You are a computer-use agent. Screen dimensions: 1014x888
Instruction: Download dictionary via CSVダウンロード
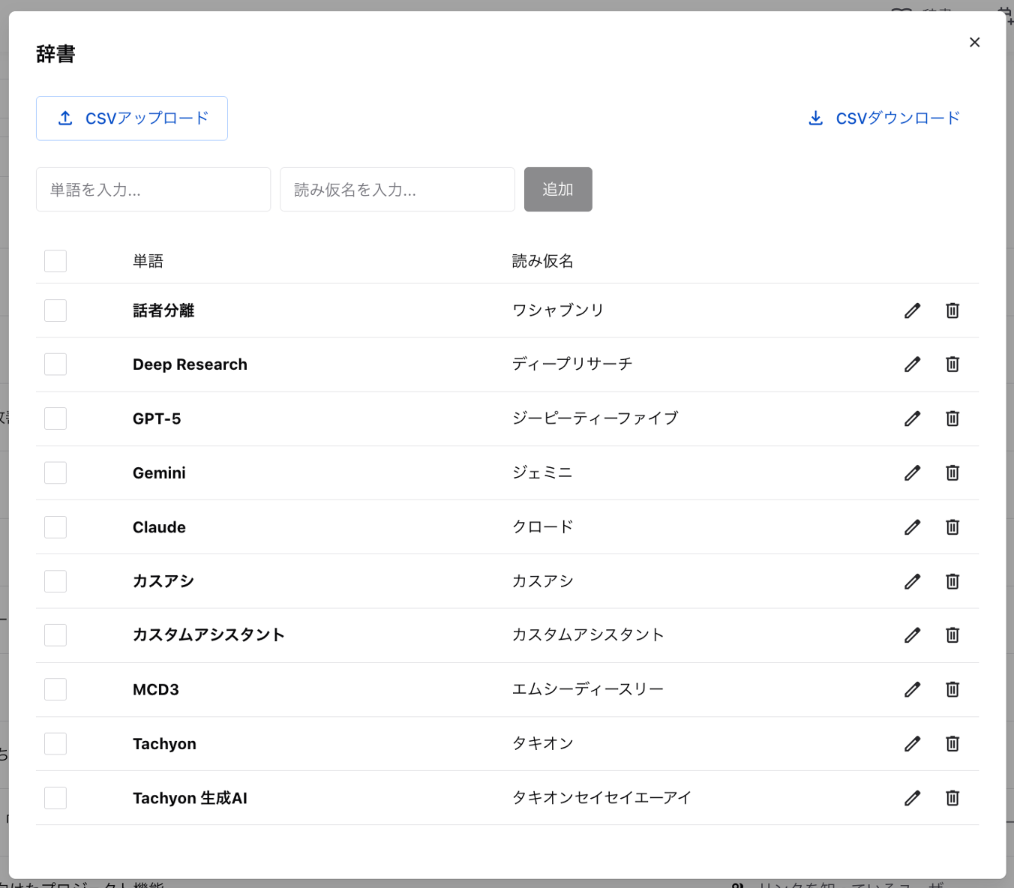884,118
